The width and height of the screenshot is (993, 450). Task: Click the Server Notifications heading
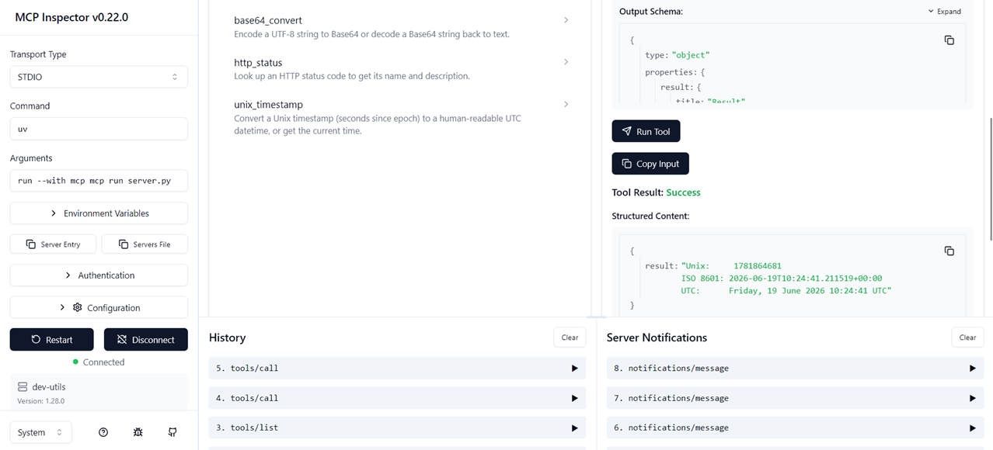pos(657,337)
